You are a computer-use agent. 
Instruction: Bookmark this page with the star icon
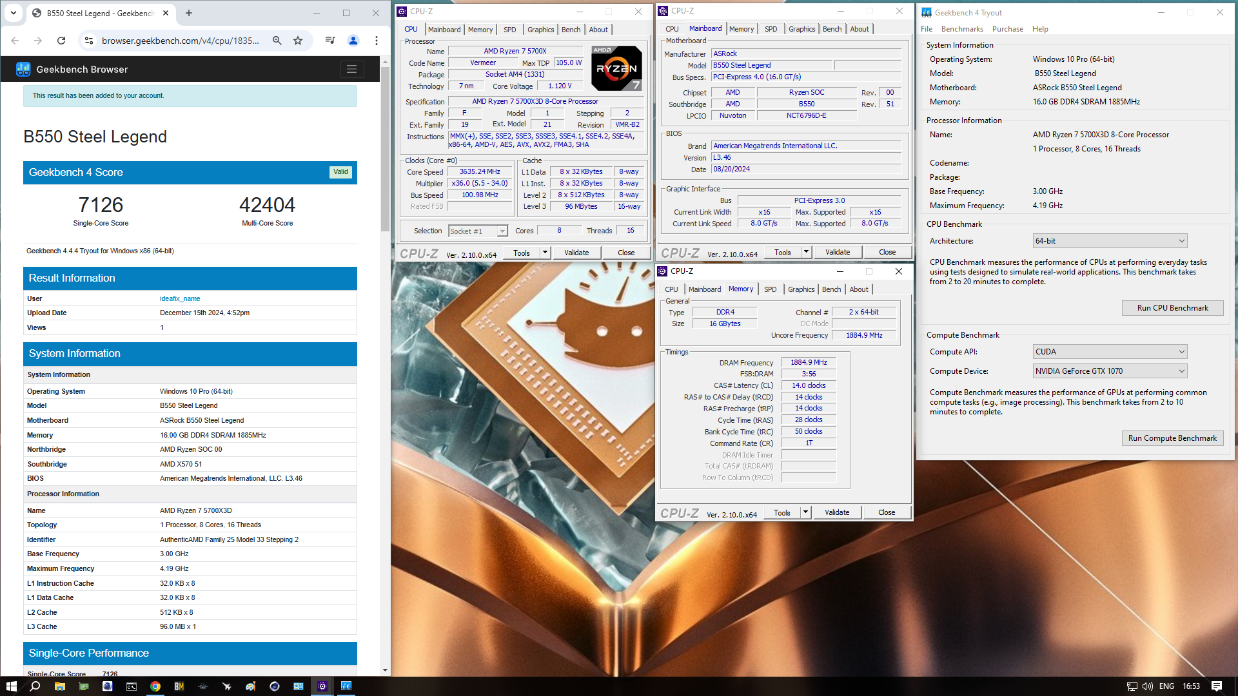(298, 41)
